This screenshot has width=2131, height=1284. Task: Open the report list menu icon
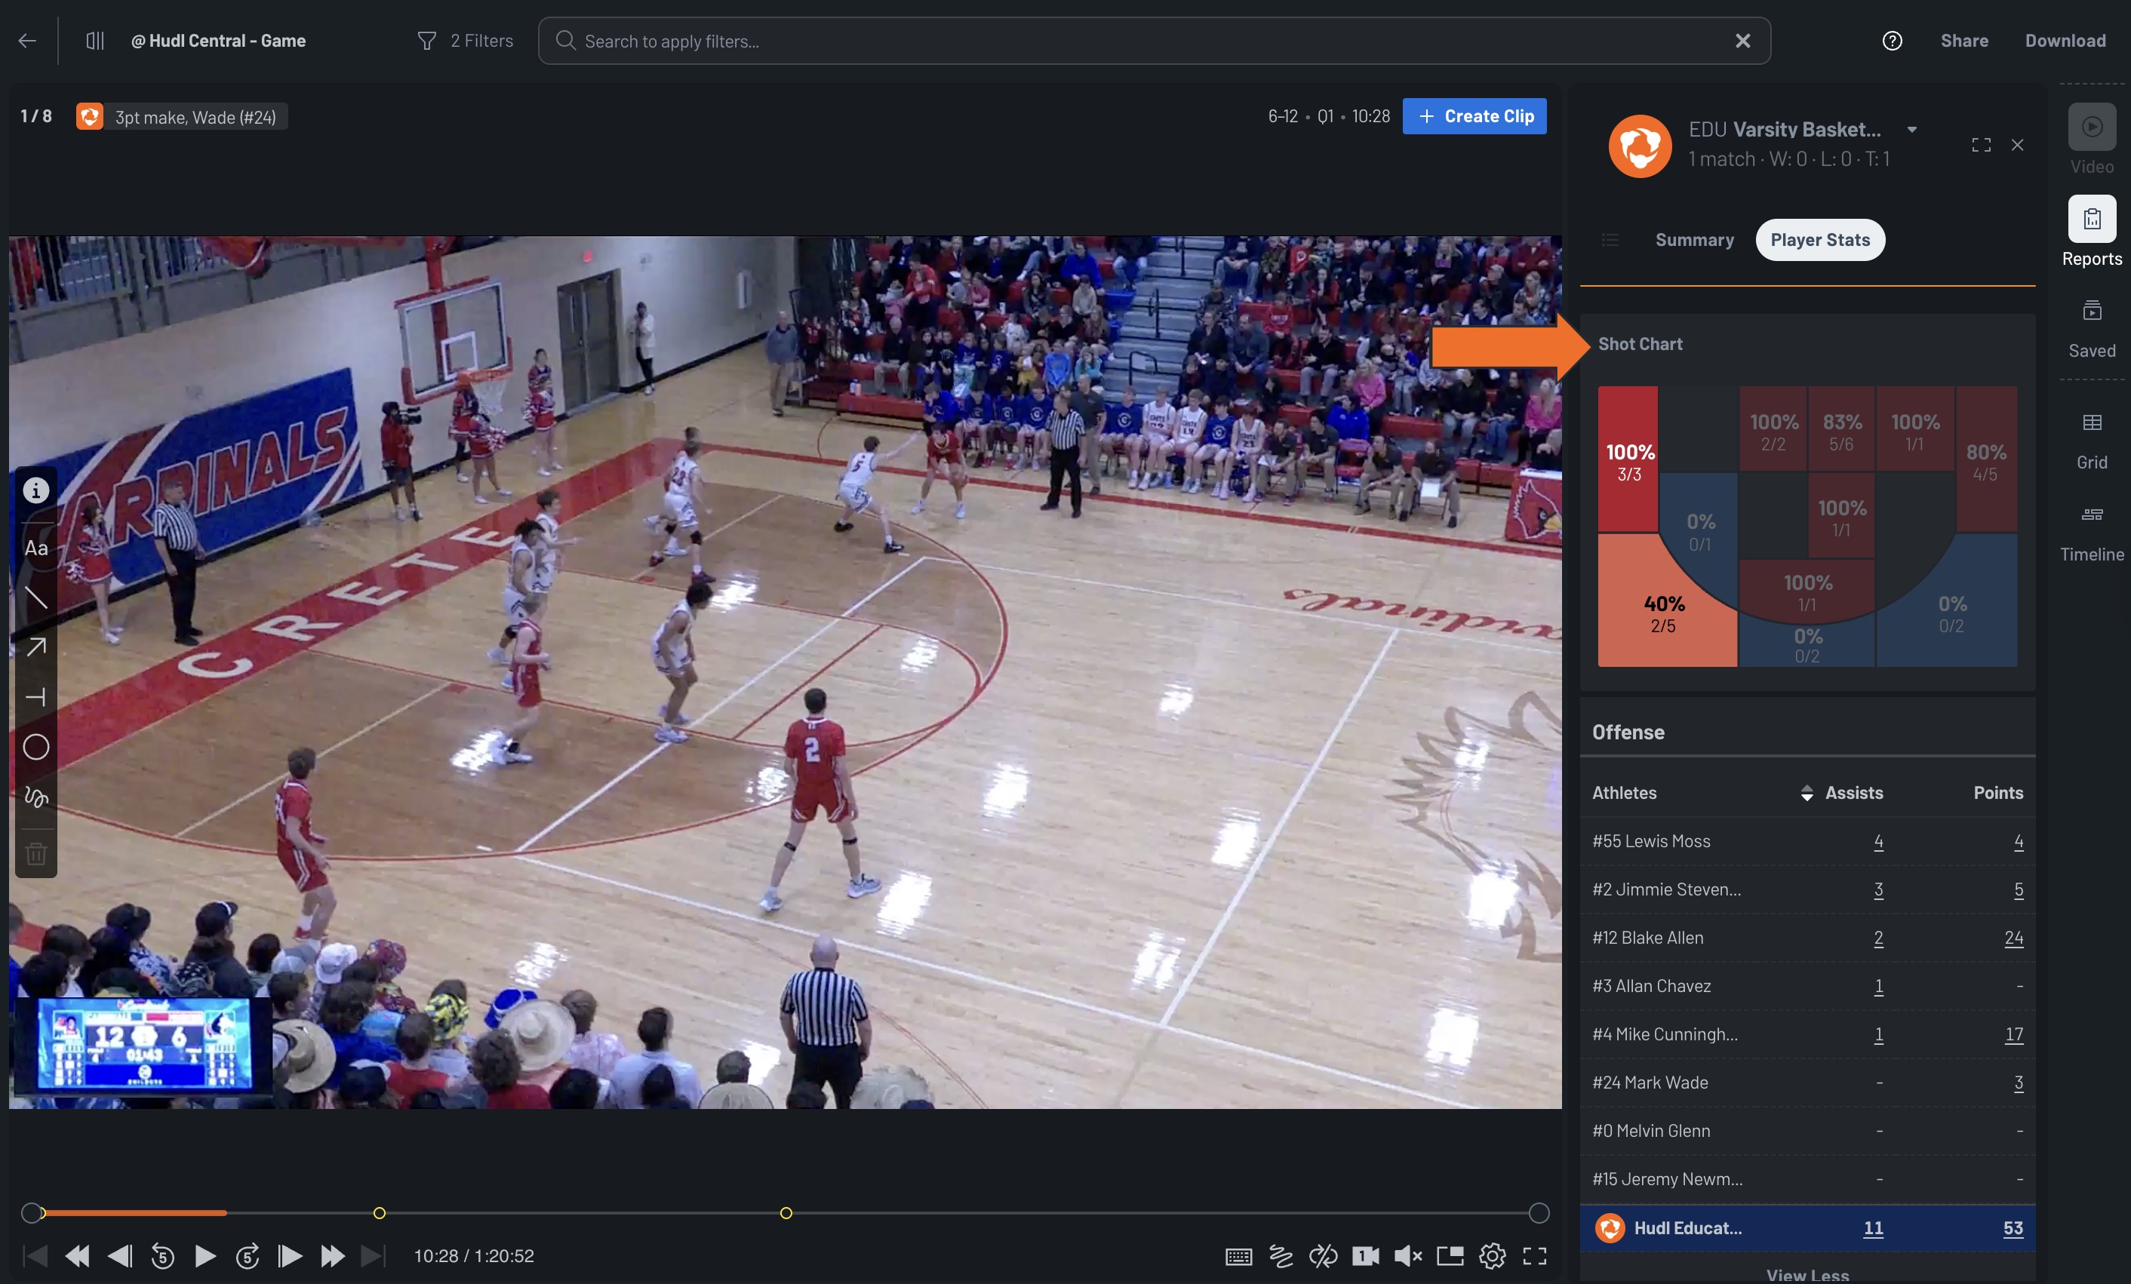[x=1610, y=239]
